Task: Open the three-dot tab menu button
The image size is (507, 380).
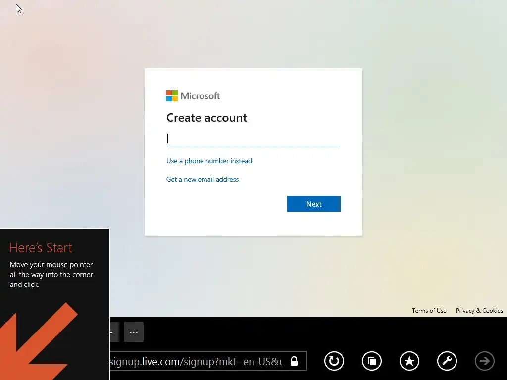Action: click(x=134, y=332)
